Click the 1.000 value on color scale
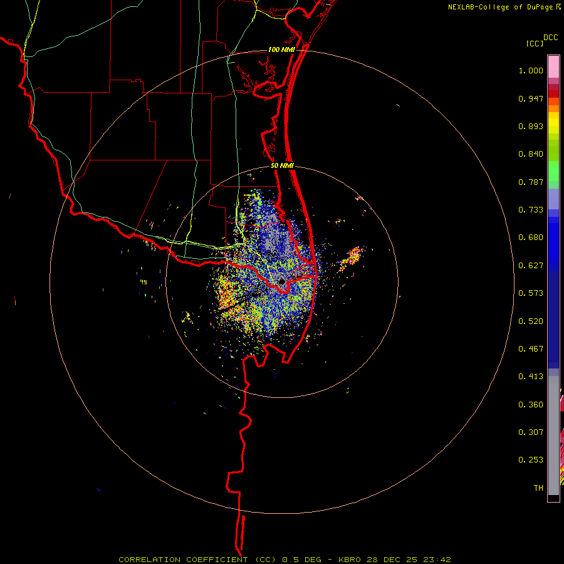The image size is (564, 564). tap(531, 70)
